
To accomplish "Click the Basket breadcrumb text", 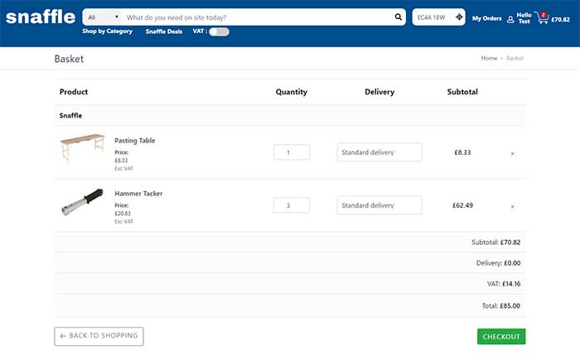I will (x=515, y=58).
